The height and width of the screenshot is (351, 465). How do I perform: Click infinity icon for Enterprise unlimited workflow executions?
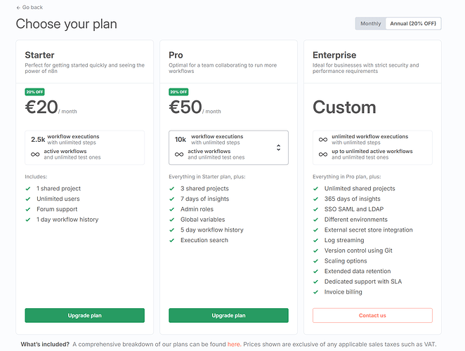tap(322, 140)
